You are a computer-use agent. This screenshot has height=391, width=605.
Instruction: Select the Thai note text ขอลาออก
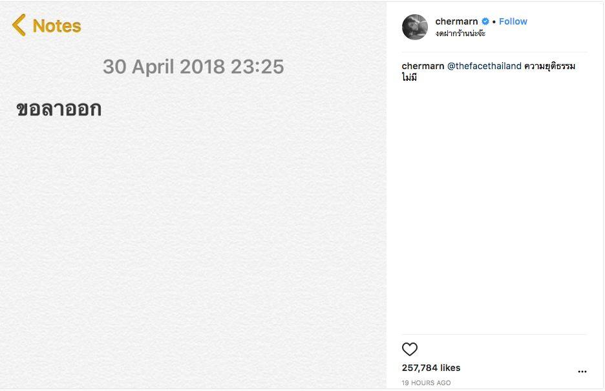coord(59,110)
